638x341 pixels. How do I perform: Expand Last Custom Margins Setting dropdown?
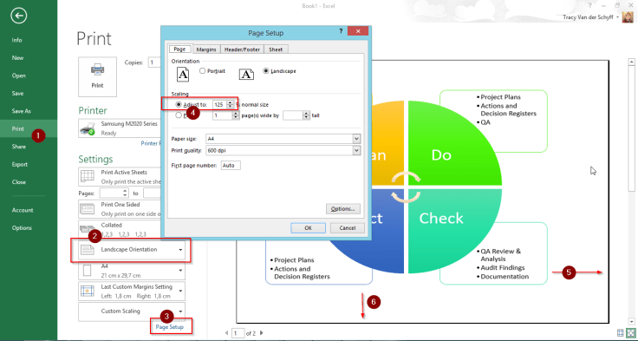[180, 292]
